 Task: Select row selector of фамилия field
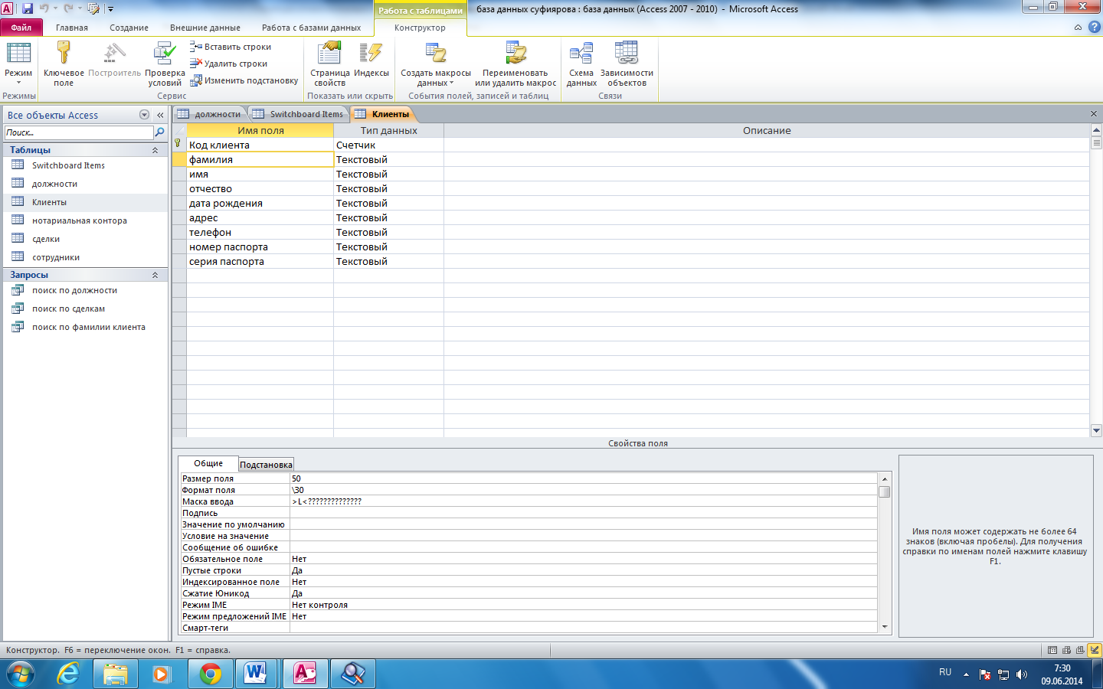179,159
